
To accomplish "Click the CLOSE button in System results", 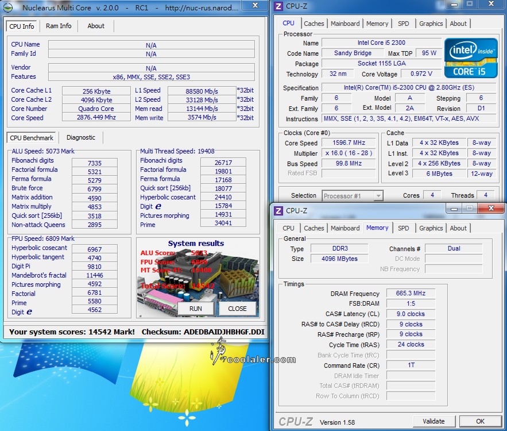I will click(237, 309).
